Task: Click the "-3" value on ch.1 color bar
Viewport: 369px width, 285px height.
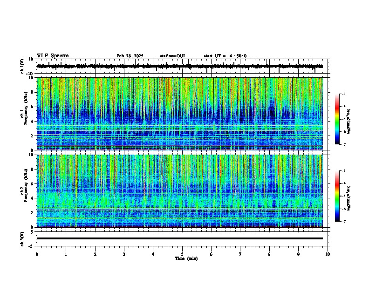Action: [343, 94]
